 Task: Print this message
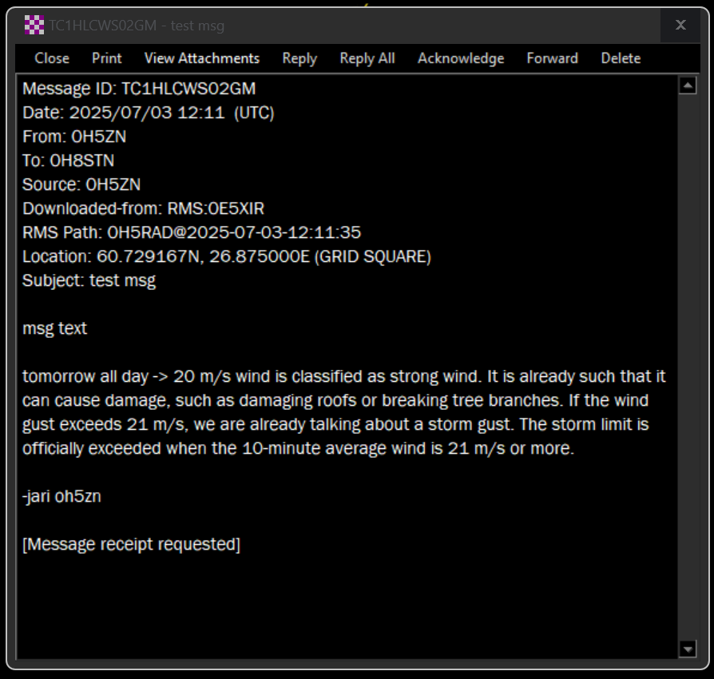(x=107, y=58)
